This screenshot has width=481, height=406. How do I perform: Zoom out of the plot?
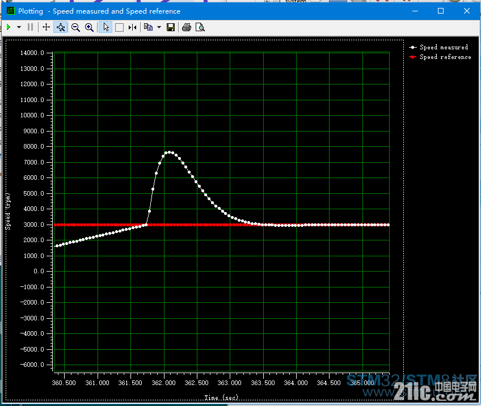click(75, 27)
